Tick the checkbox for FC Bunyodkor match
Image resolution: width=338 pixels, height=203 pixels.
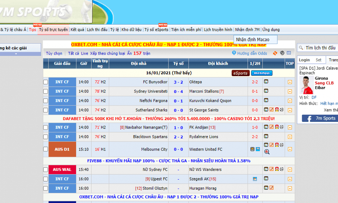pos(46,82)
